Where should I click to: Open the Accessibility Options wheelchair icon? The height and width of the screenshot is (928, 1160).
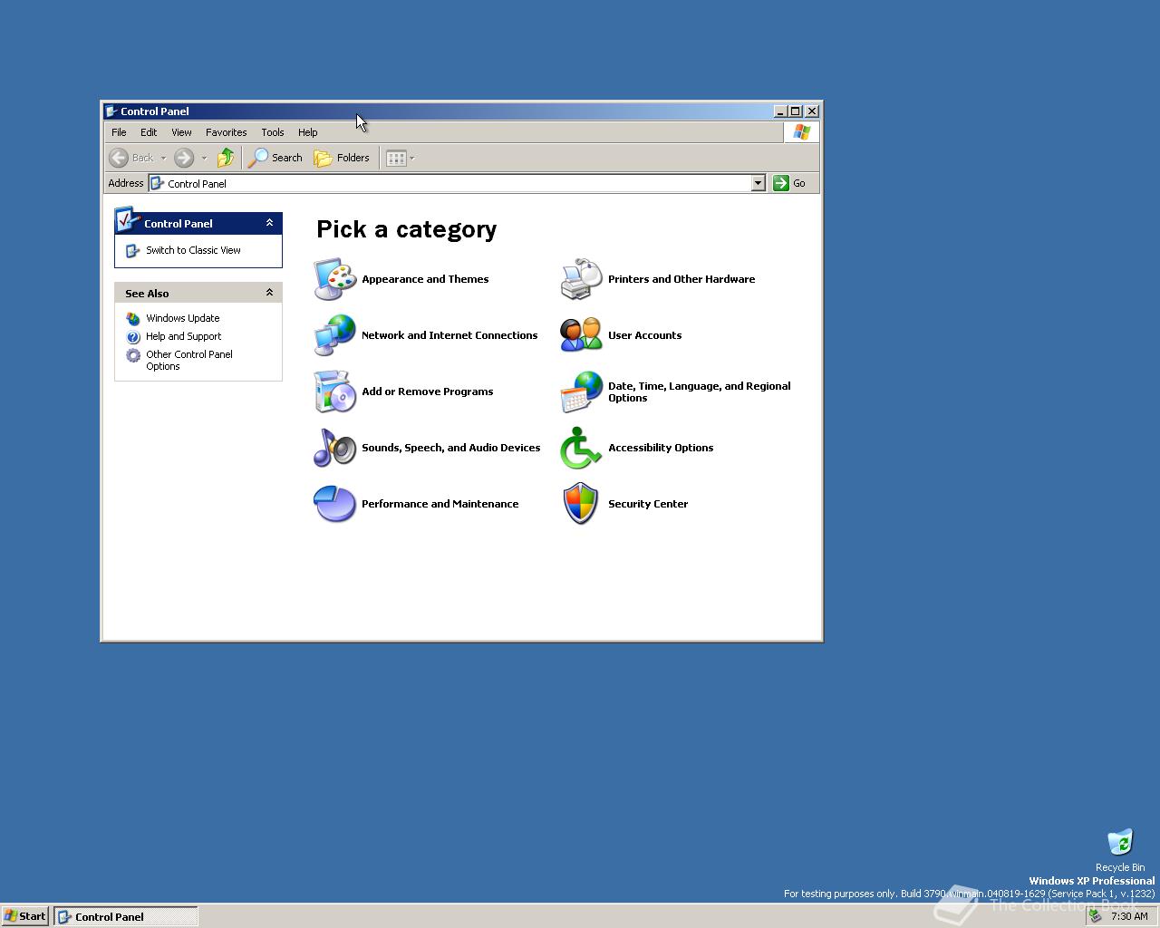click(581, 448)
